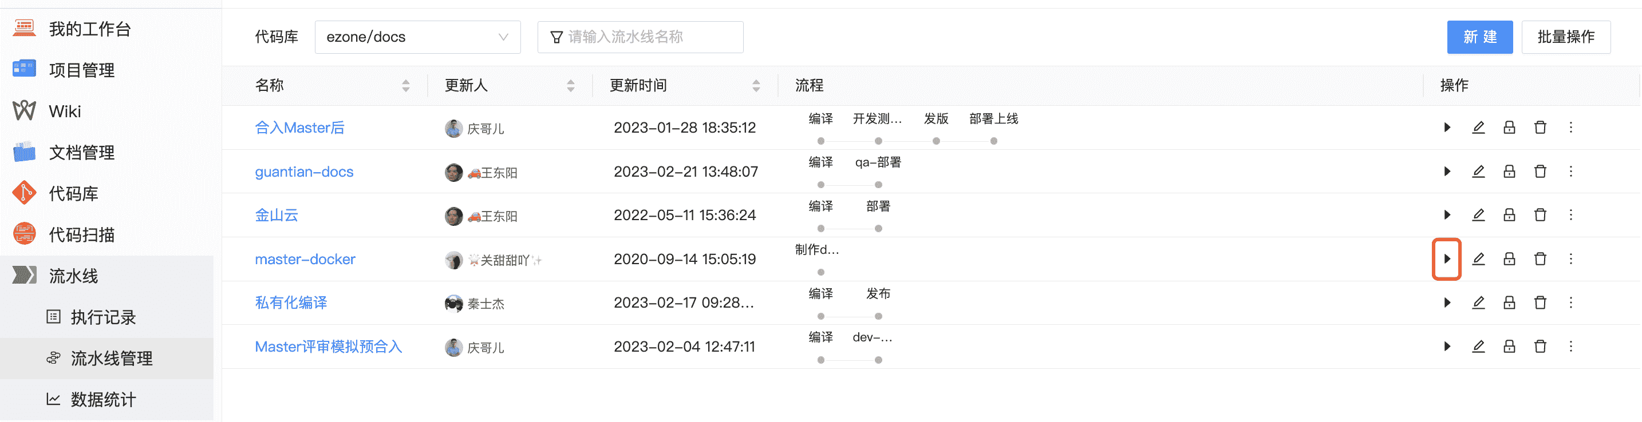Delete the Master评审模拟预合入 pipeline
The width and height of the screenshot is (1642, 422).
(1540, 347)
